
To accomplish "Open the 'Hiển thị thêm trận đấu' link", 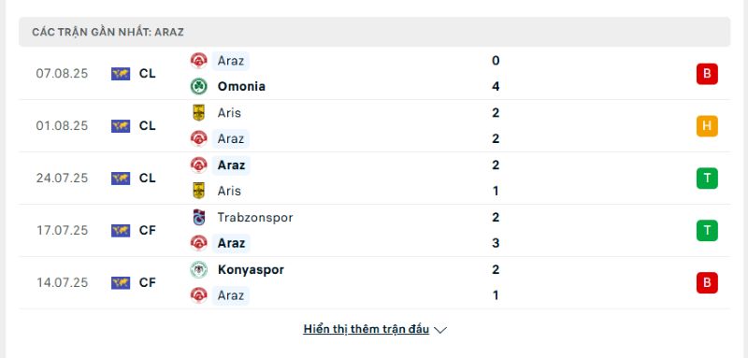I will click(366, 329).
